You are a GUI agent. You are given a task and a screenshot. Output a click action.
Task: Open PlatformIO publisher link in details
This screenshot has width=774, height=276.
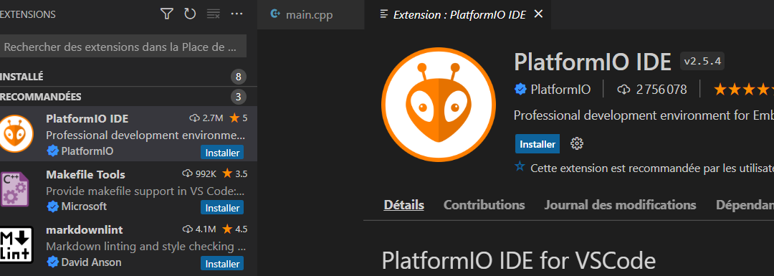point(560,90)
